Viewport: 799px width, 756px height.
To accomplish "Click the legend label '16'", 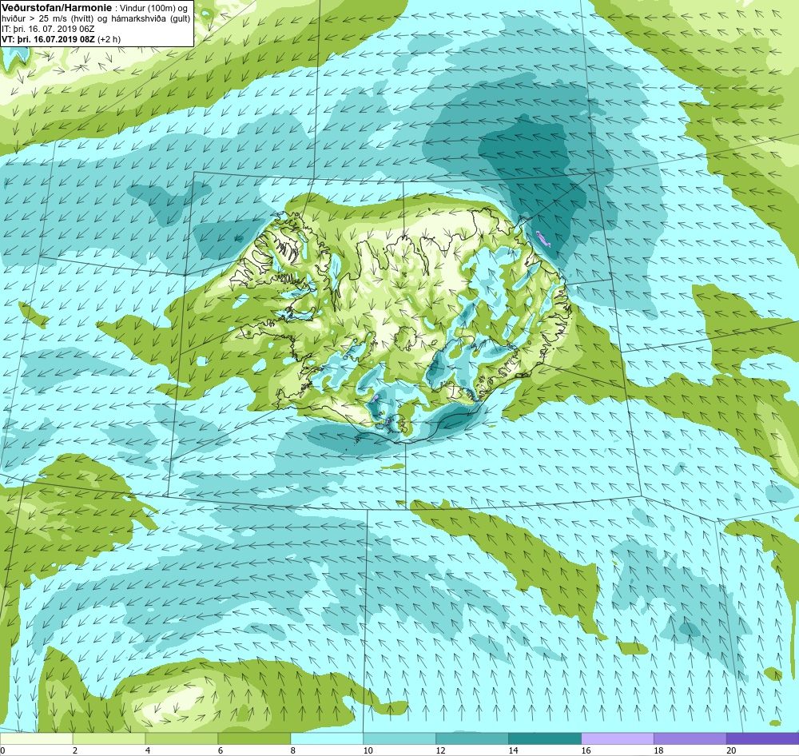I will coord(586,750).
